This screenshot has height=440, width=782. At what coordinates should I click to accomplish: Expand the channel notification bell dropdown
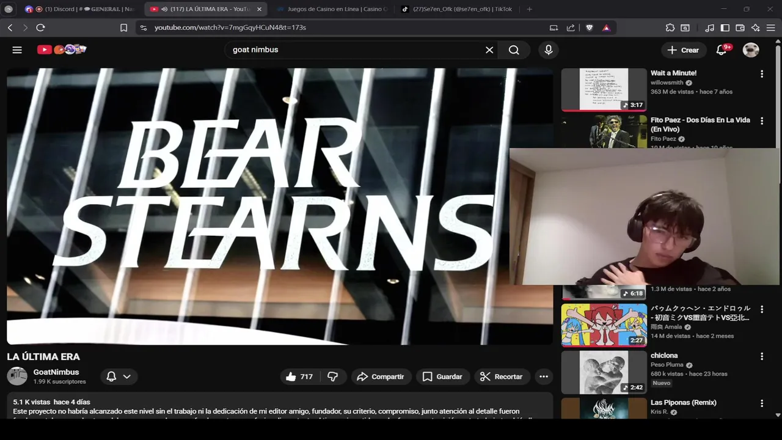point(119,376)
